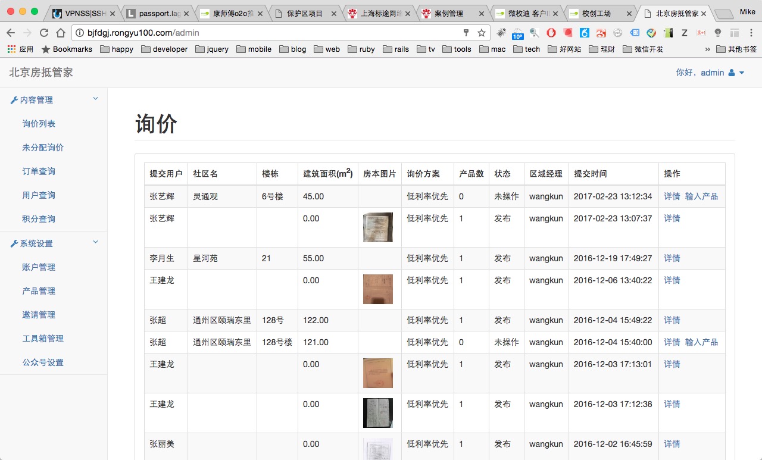Click 输入产品 link for 灵通观 row

click(x=701, y=196)
